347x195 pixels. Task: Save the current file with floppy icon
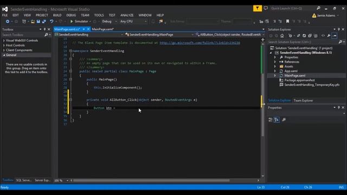point(38,22)
